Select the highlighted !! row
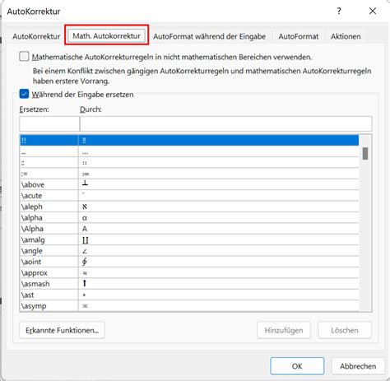Image resolution: width=390 pixels, height=381 pixels. pyautogui.click(x=189, y=140)
